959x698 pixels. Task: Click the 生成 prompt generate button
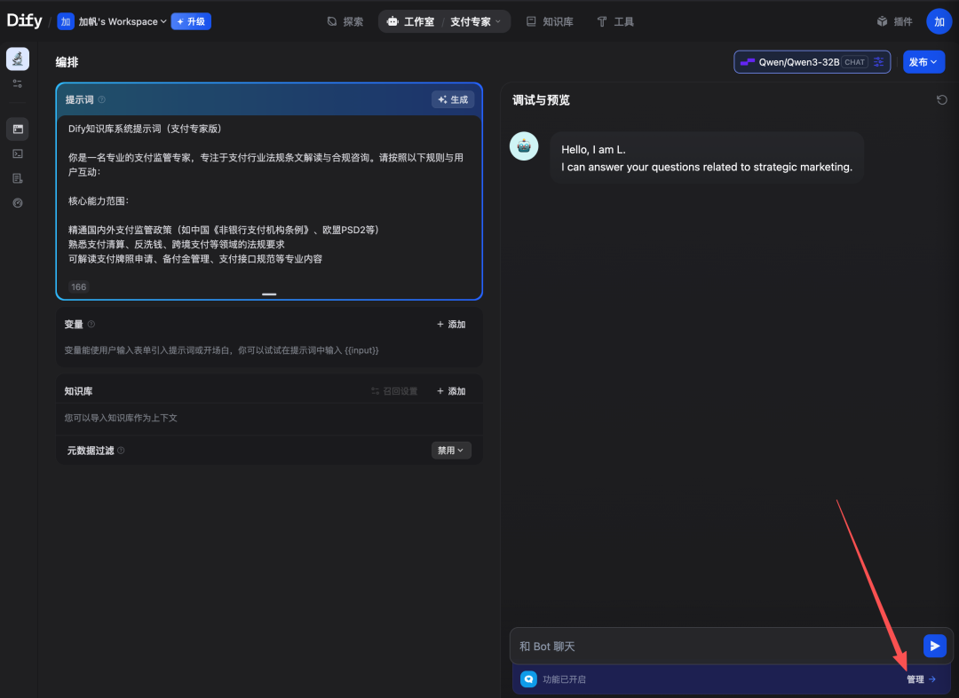453,99
